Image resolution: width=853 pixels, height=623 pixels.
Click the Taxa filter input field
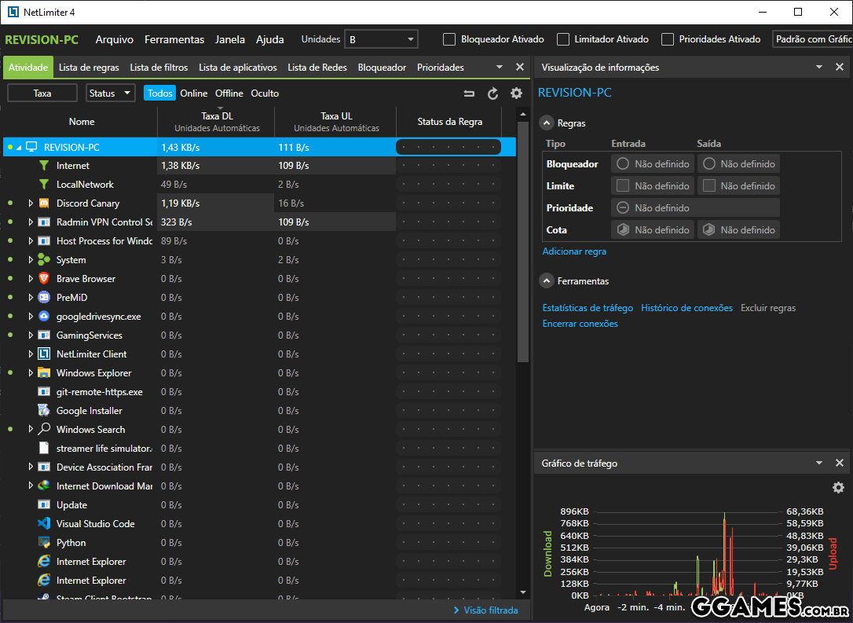click(42, 93)
